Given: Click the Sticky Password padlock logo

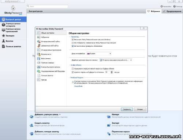Looking at the screenshot, I should [13, 8].
